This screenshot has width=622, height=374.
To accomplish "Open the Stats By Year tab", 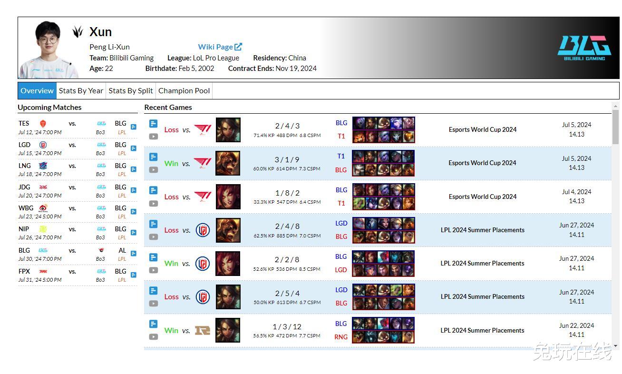I will (x=81, y=90).
